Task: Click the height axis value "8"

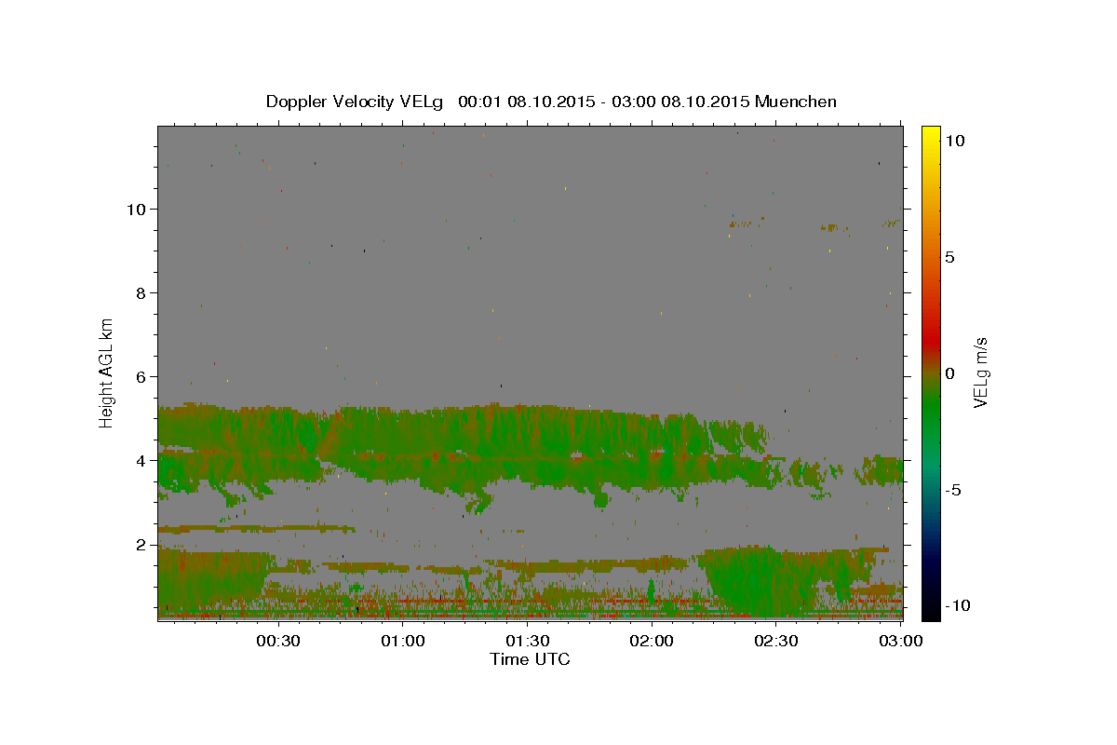Action: tap(141, 292)
